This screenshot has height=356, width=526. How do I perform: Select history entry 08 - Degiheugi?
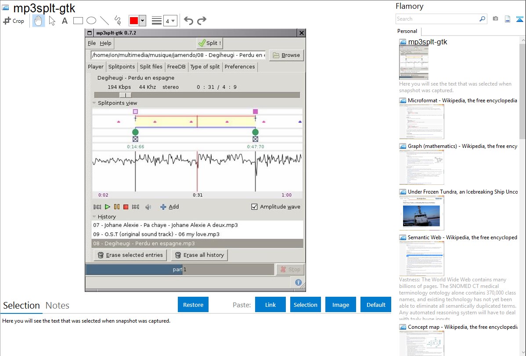(197, 243)
